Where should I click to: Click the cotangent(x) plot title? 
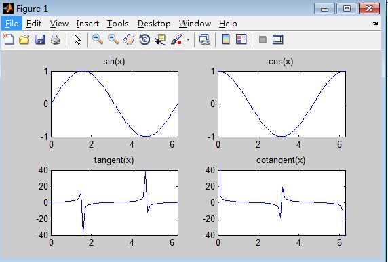coord(281,160)
